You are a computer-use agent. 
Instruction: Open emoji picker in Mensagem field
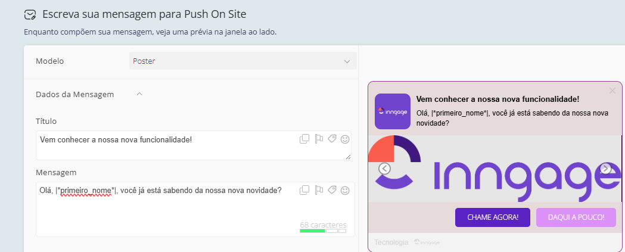(345, 191)
